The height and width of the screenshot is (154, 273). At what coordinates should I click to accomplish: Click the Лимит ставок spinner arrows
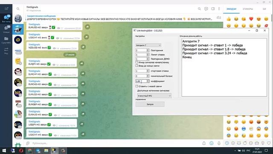(x=148, y=54)
